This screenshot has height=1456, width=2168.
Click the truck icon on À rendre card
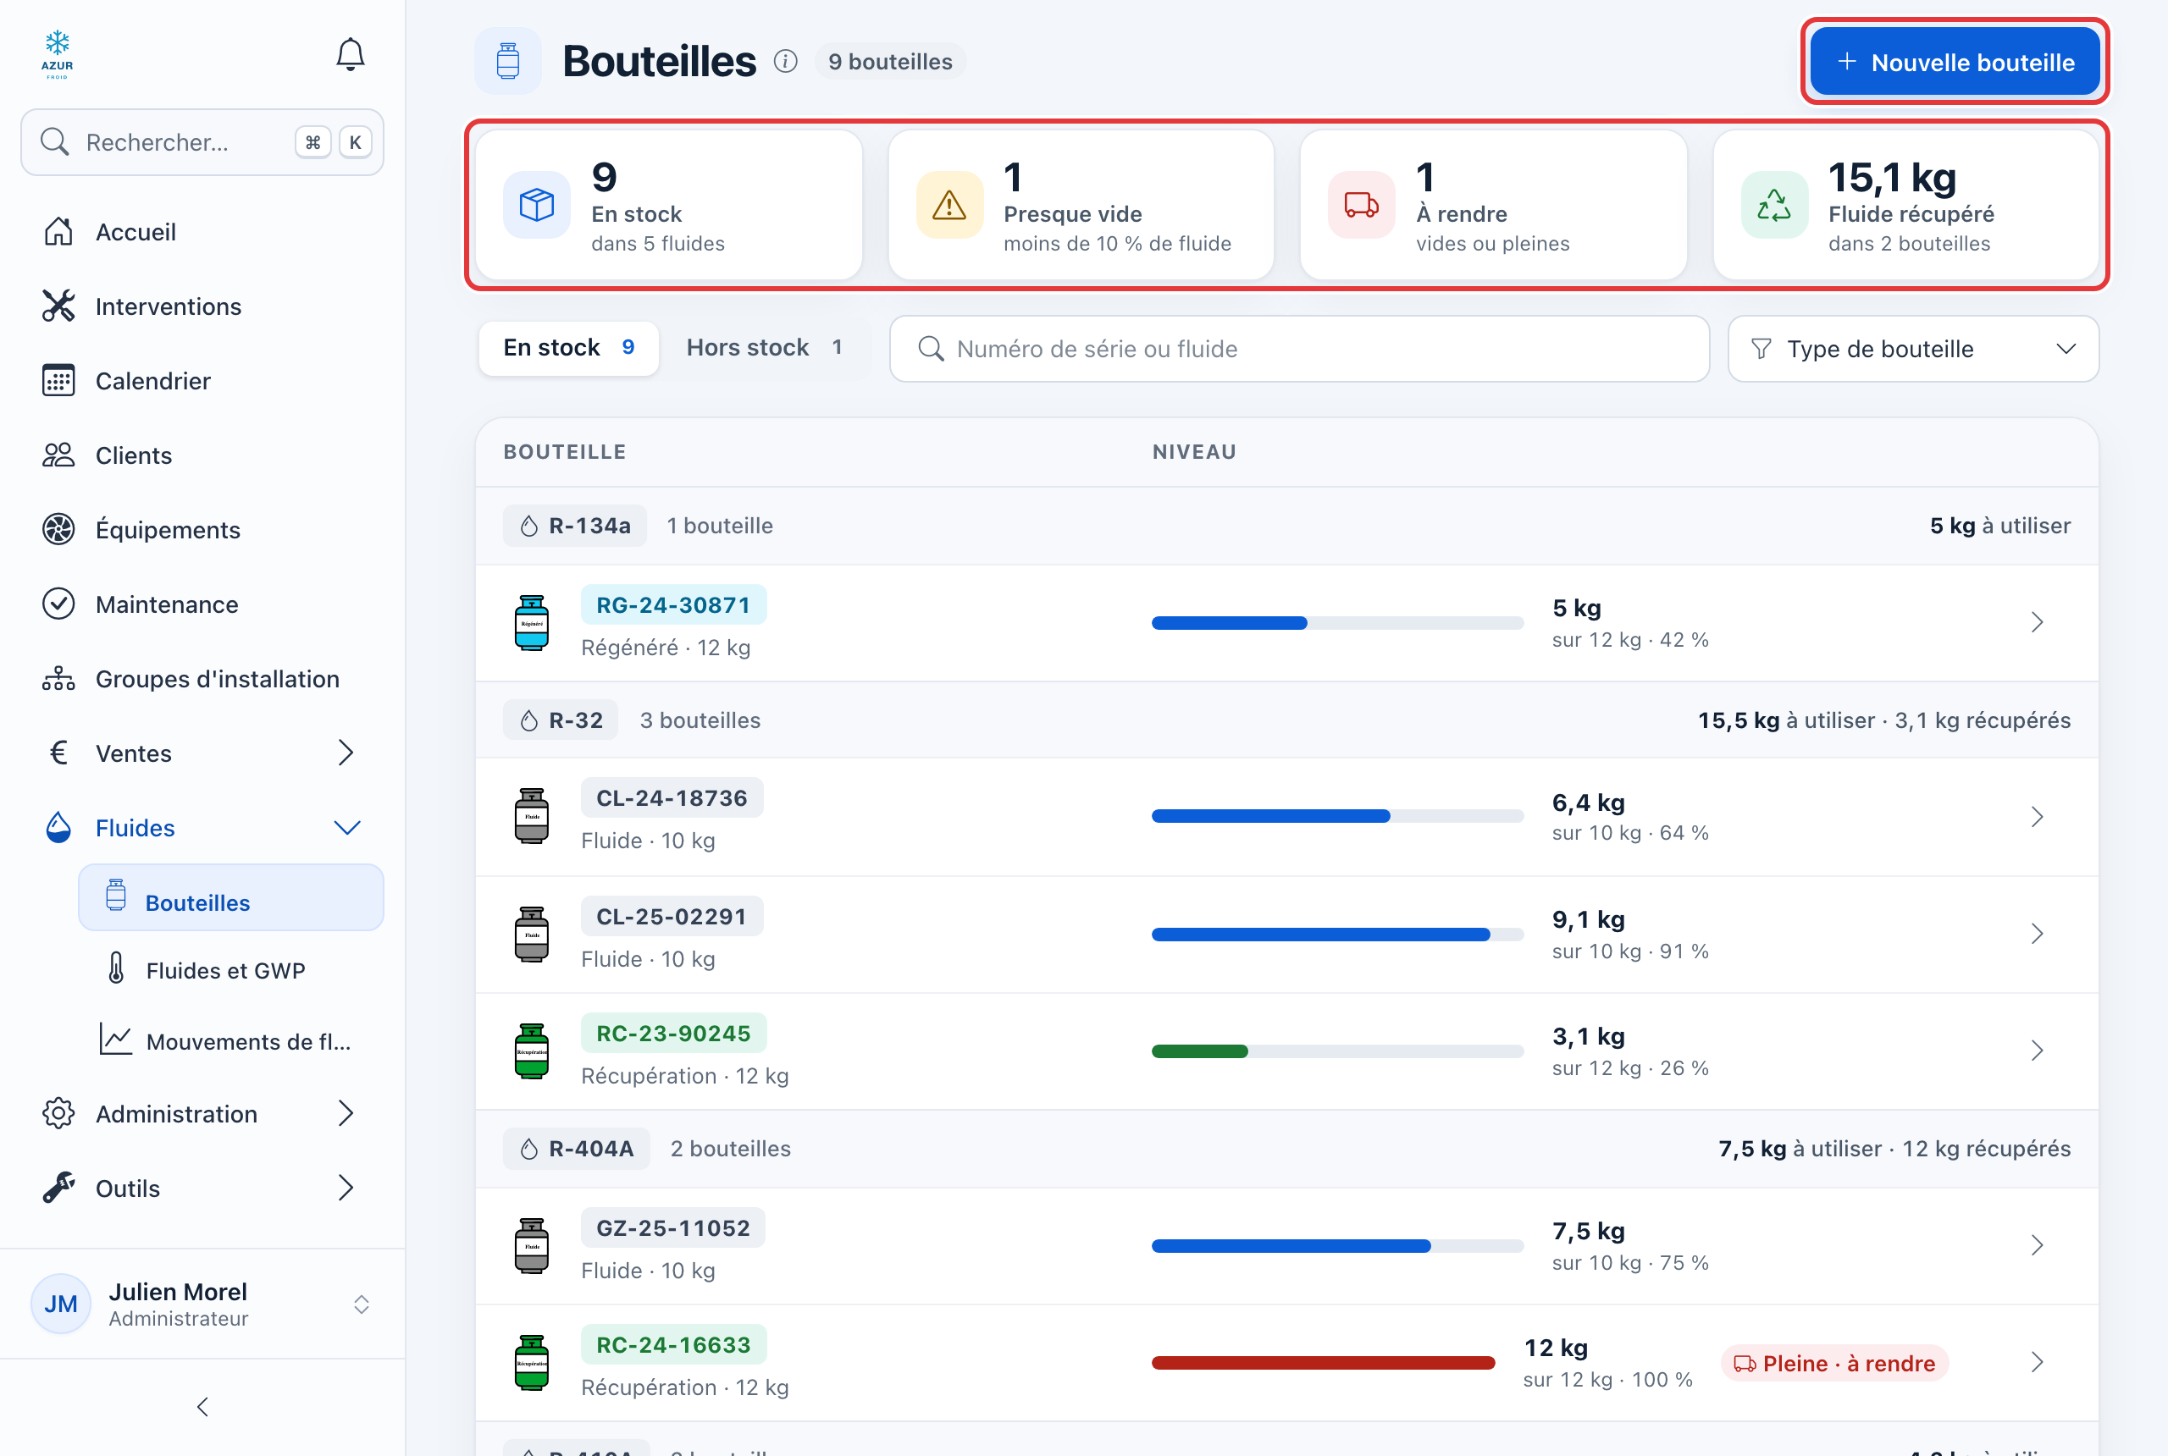point(1362,205)
